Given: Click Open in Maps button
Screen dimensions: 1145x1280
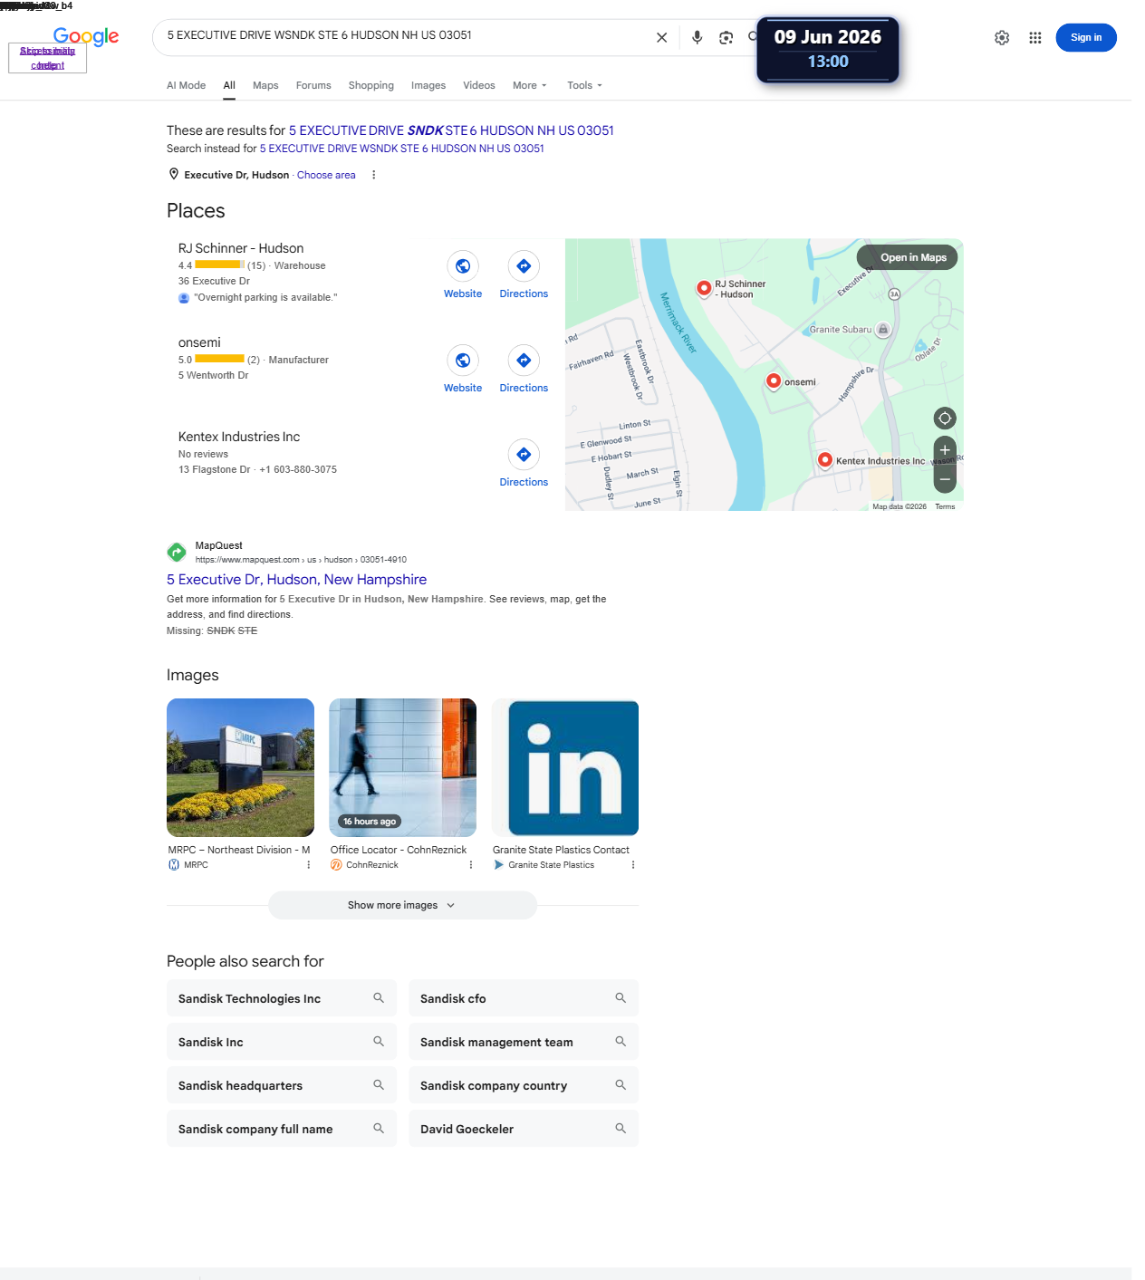Looking at the screenshot, I should [907, 257].
